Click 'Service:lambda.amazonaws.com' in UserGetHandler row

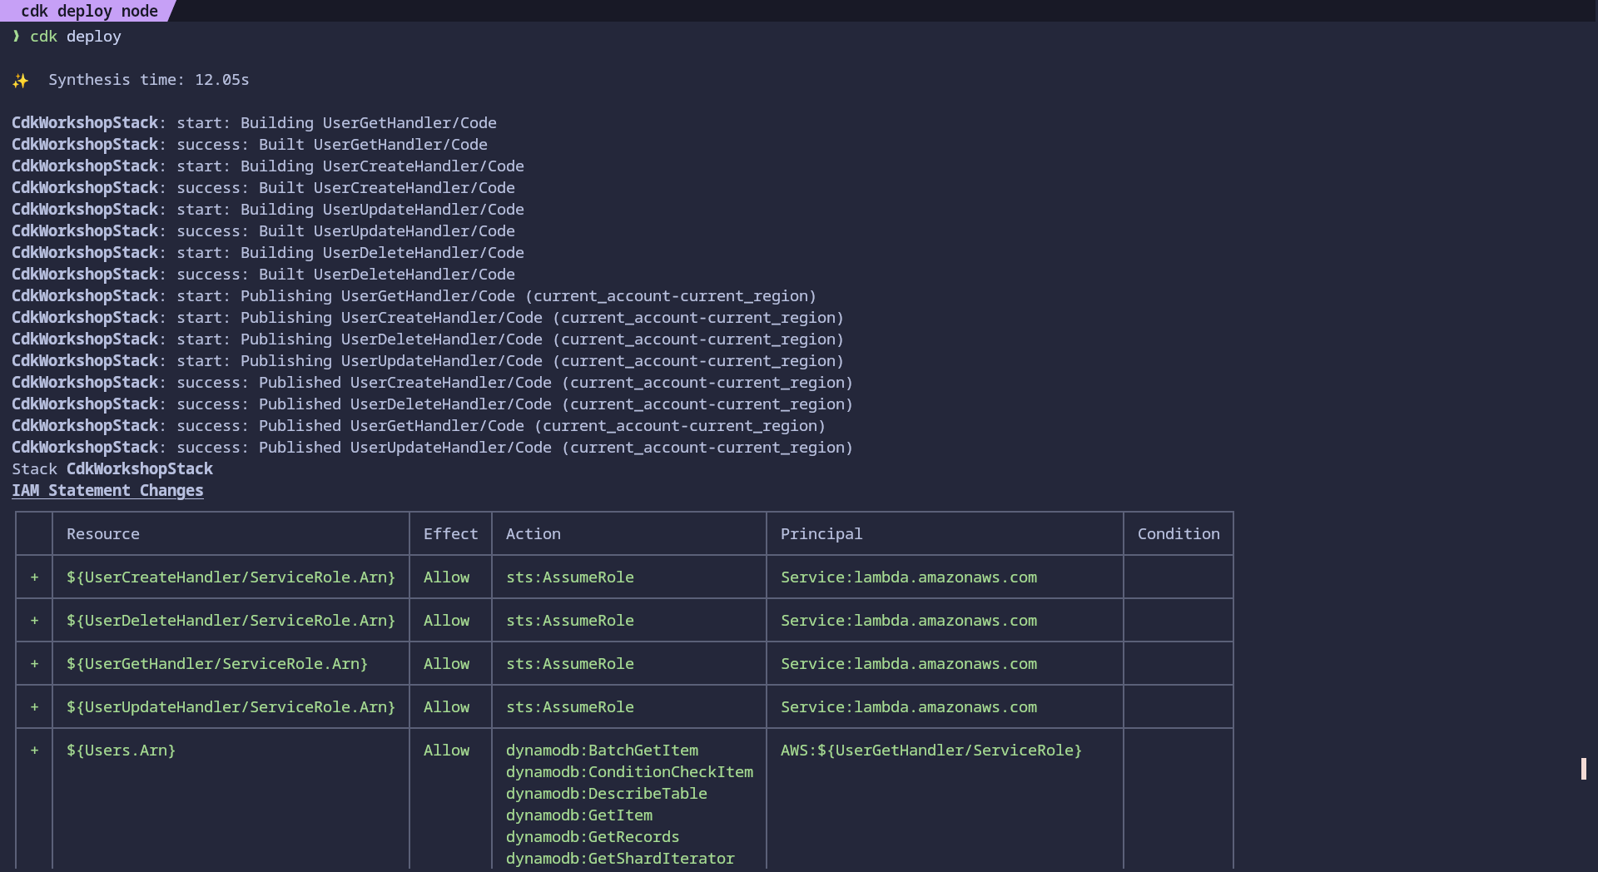point(909,664)
